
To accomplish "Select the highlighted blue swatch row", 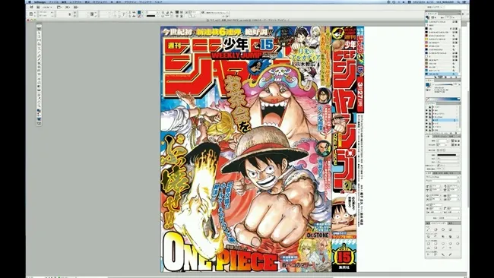I will point(442,74).
